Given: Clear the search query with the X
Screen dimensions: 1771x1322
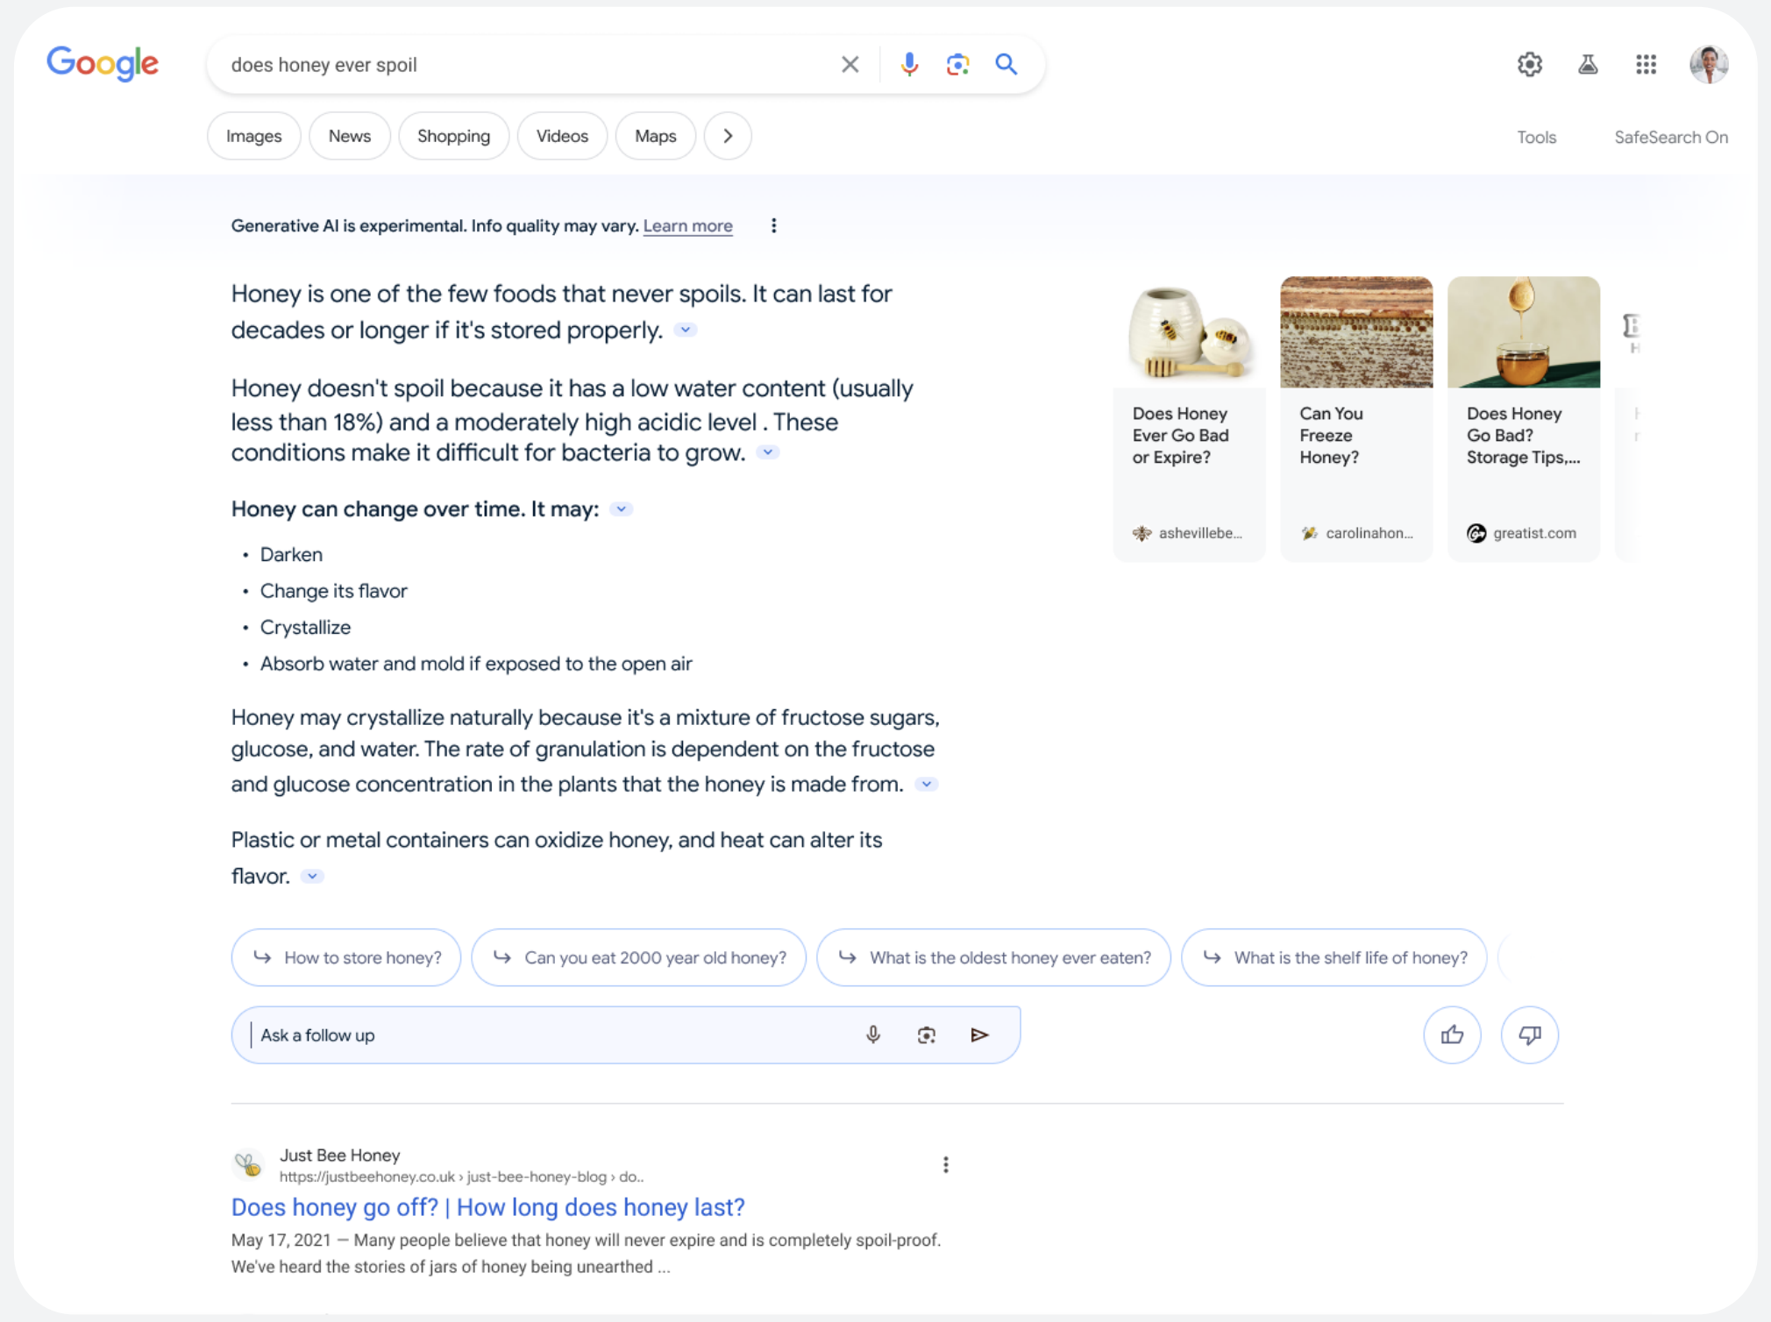Looking at the screenshot, I should tap(849, 64).
